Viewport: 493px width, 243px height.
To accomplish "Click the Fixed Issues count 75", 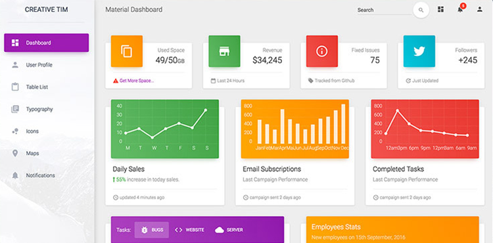I will click(375, 60).
